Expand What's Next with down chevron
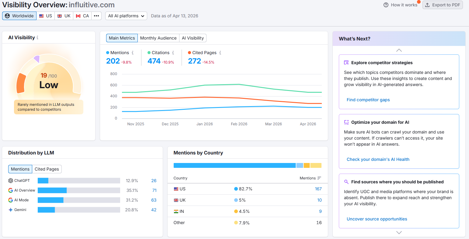This screenshot has height=239, width=469. point(399,233)
